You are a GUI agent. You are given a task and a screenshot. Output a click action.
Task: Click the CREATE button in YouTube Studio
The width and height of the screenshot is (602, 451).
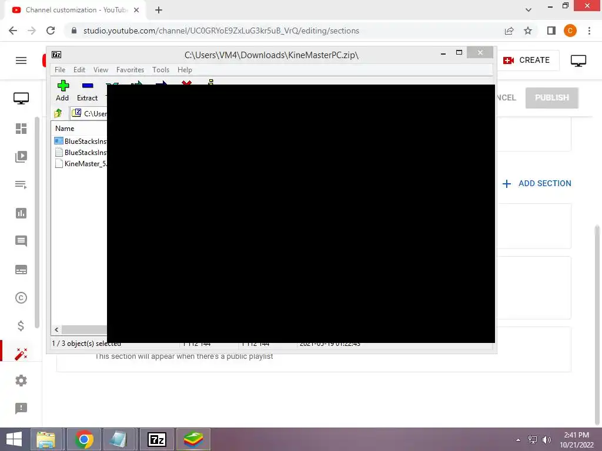(x=527, y=60)
